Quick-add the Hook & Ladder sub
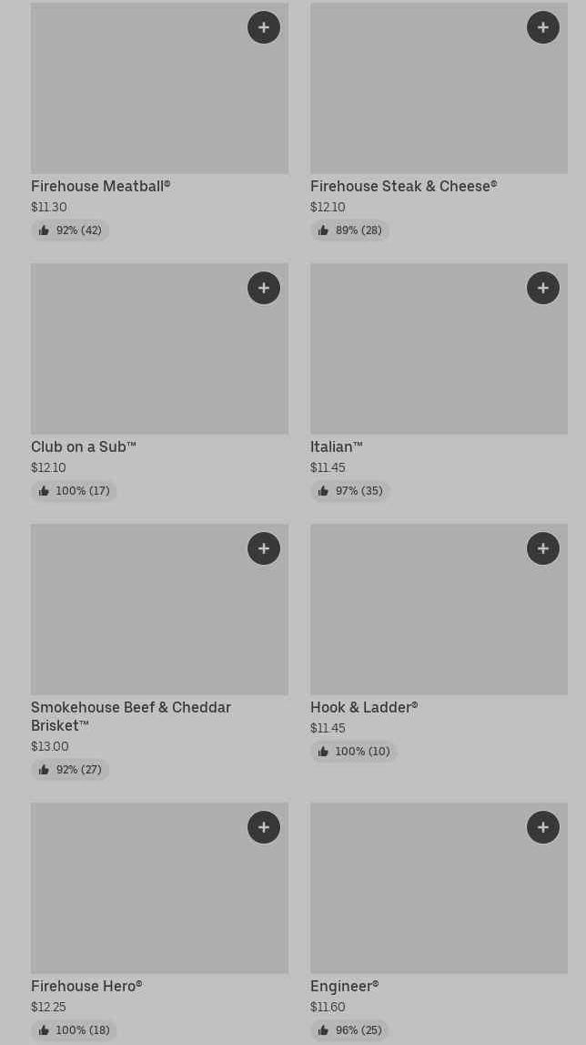 point(543,548)
